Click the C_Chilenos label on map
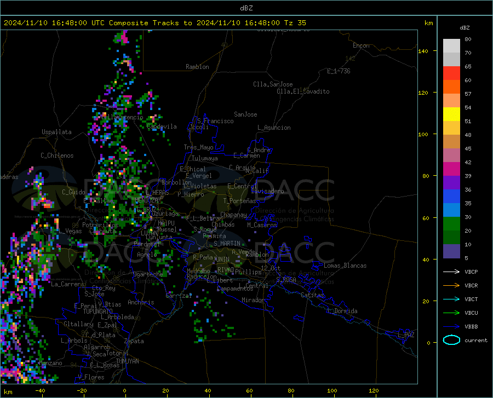Image resolution: width=493 pixels, height=398 pixels. [57, 155]
